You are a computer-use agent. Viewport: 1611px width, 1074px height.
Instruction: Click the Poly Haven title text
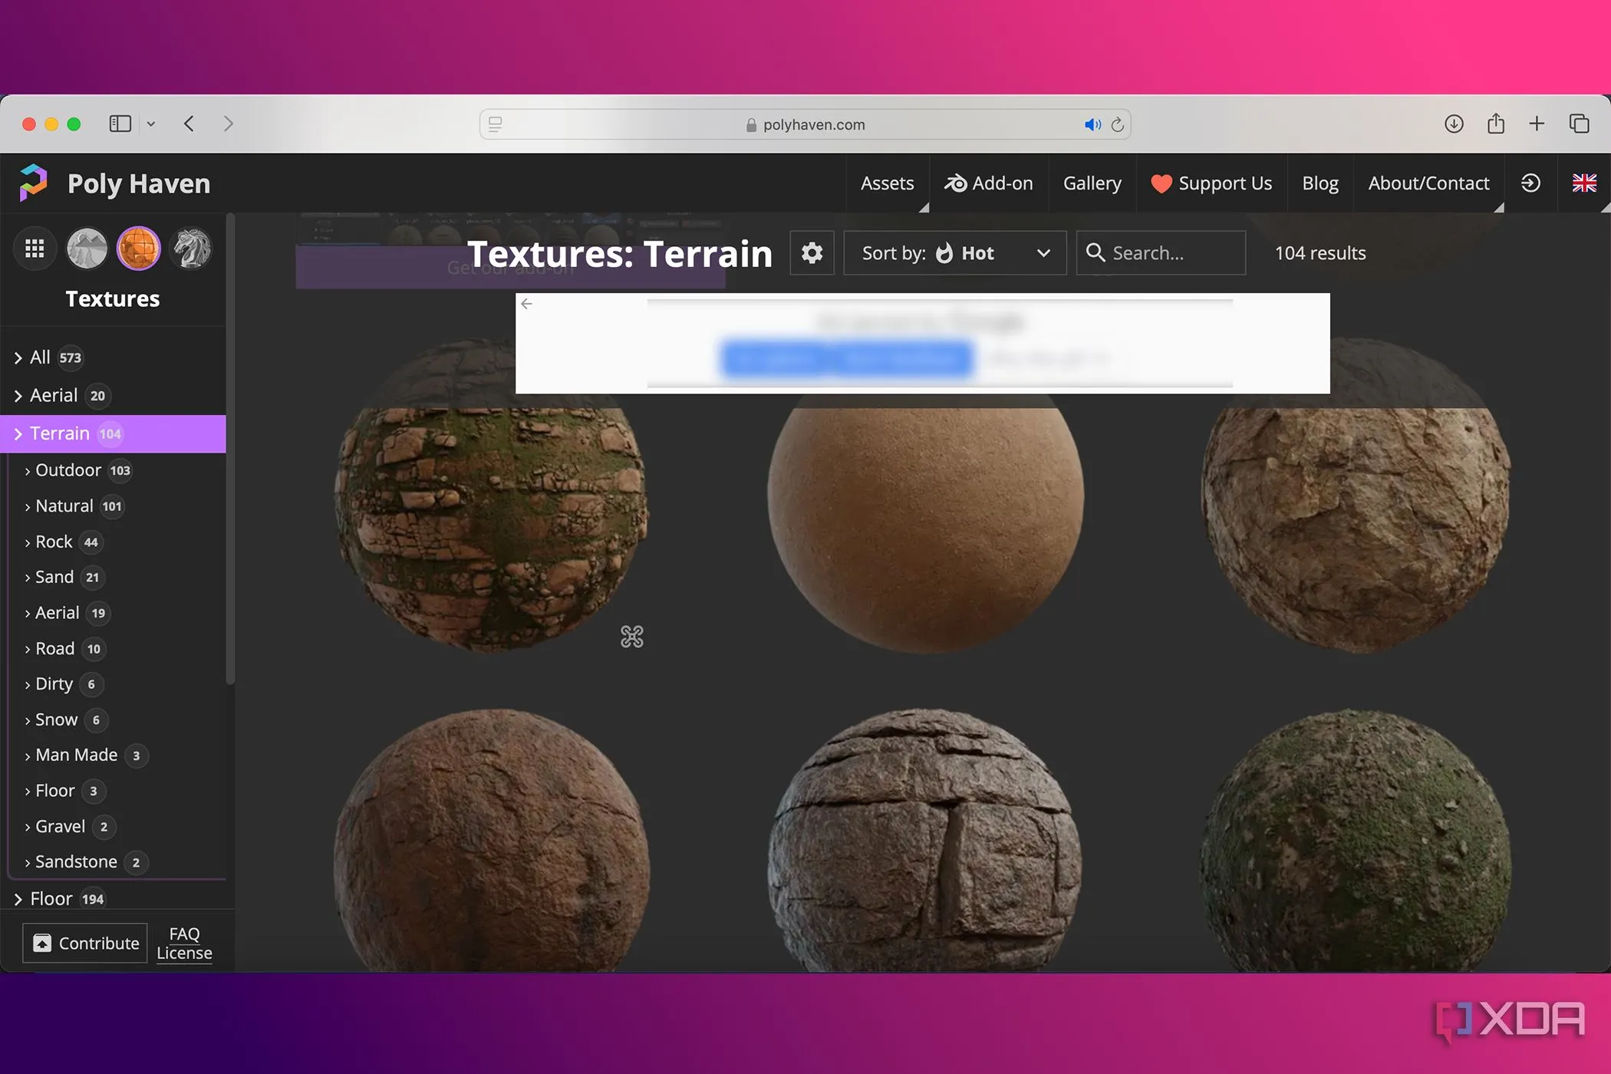(x=139, y=183)
